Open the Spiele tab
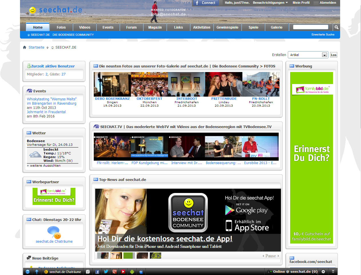Viewport: 361px width, 275px height. 253,27
